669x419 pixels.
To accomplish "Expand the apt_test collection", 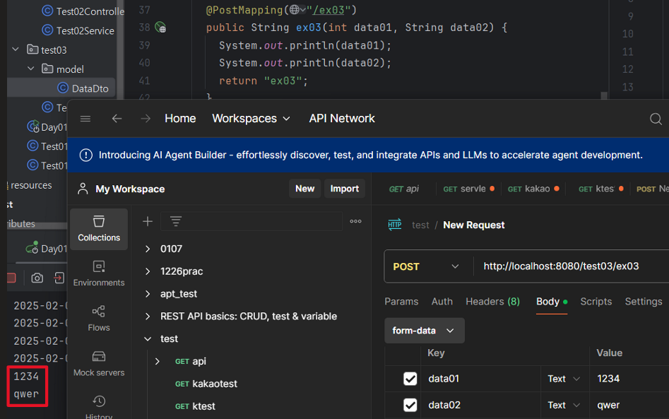I will coord(148,294).
